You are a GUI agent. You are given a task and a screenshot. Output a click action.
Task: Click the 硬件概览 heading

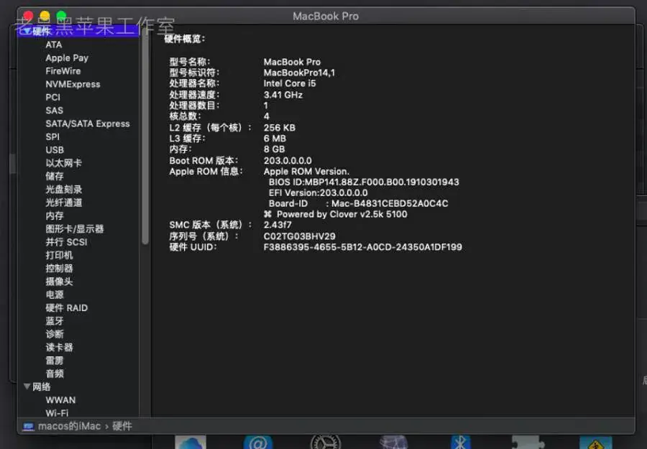[185, 39]
